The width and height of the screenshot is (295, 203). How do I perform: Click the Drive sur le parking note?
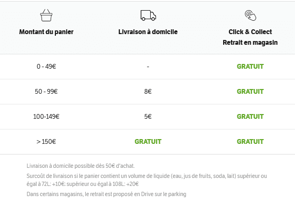(x=106, y=194)
